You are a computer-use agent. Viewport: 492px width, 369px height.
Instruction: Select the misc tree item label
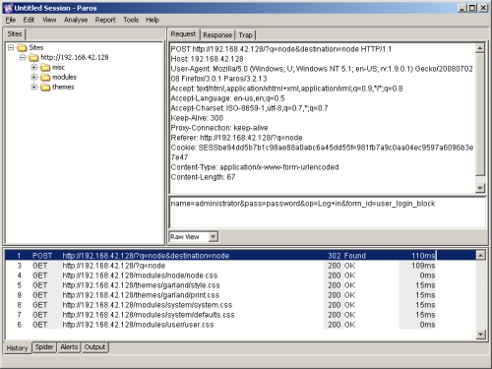point(59,67)
